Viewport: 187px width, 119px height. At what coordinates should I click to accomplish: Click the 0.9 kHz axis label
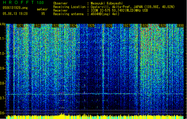click(x=2, y=68)
